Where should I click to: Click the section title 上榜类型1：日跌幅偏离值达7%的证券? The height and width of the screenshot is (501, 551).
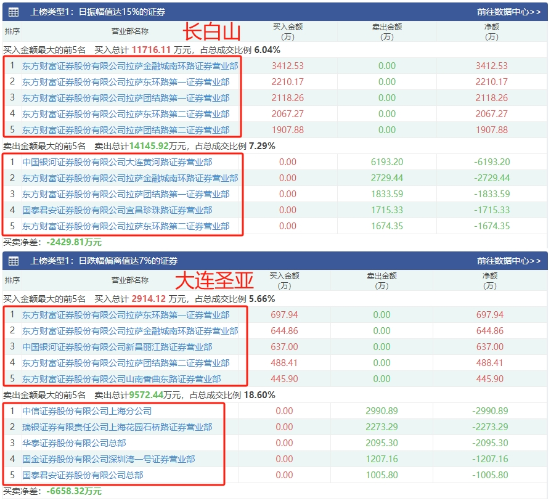click(x=104, y=261)
